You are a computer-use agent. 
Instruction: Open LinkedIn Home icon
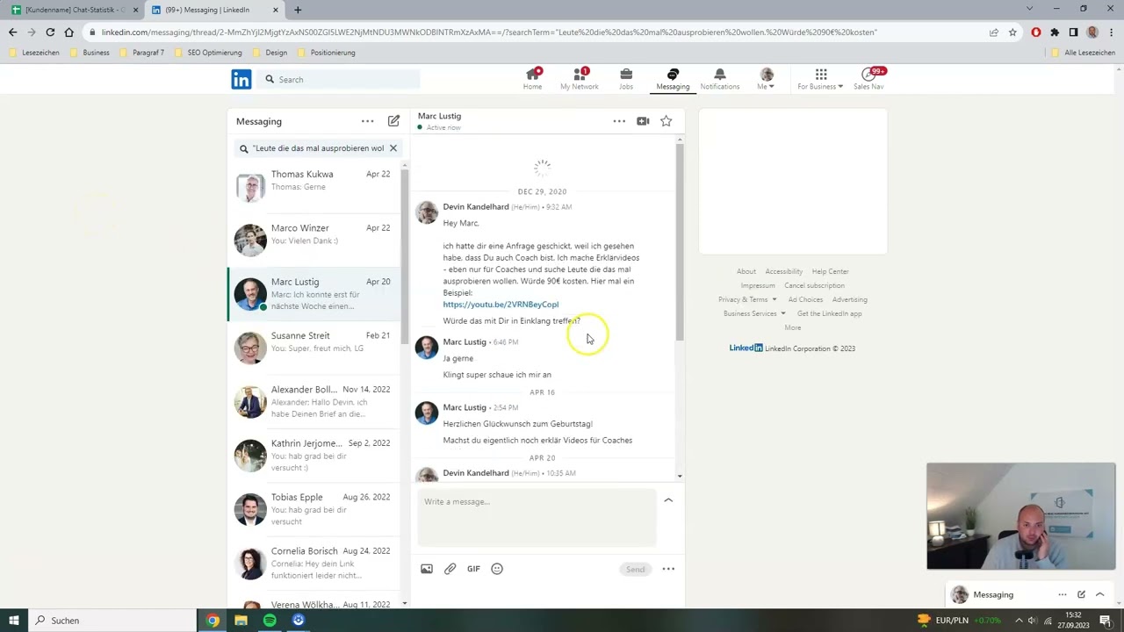(532, 79)
